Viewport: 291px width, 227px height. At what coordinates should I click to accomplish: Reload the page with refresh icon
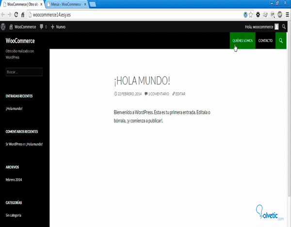pyautogui.click(x=16, y=15)
